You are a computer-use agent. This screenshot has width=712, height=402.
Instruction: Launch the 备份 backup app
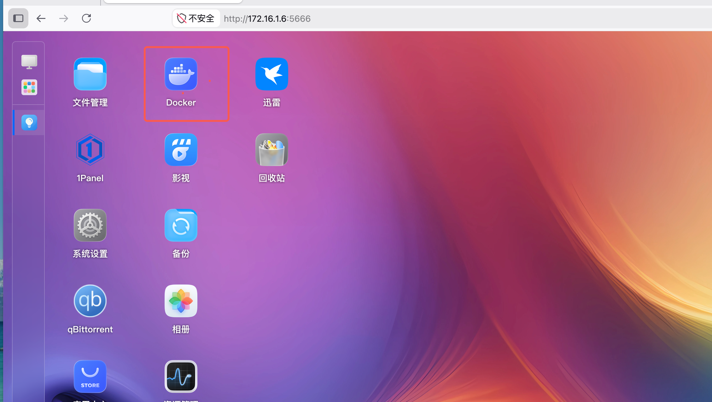181,225
